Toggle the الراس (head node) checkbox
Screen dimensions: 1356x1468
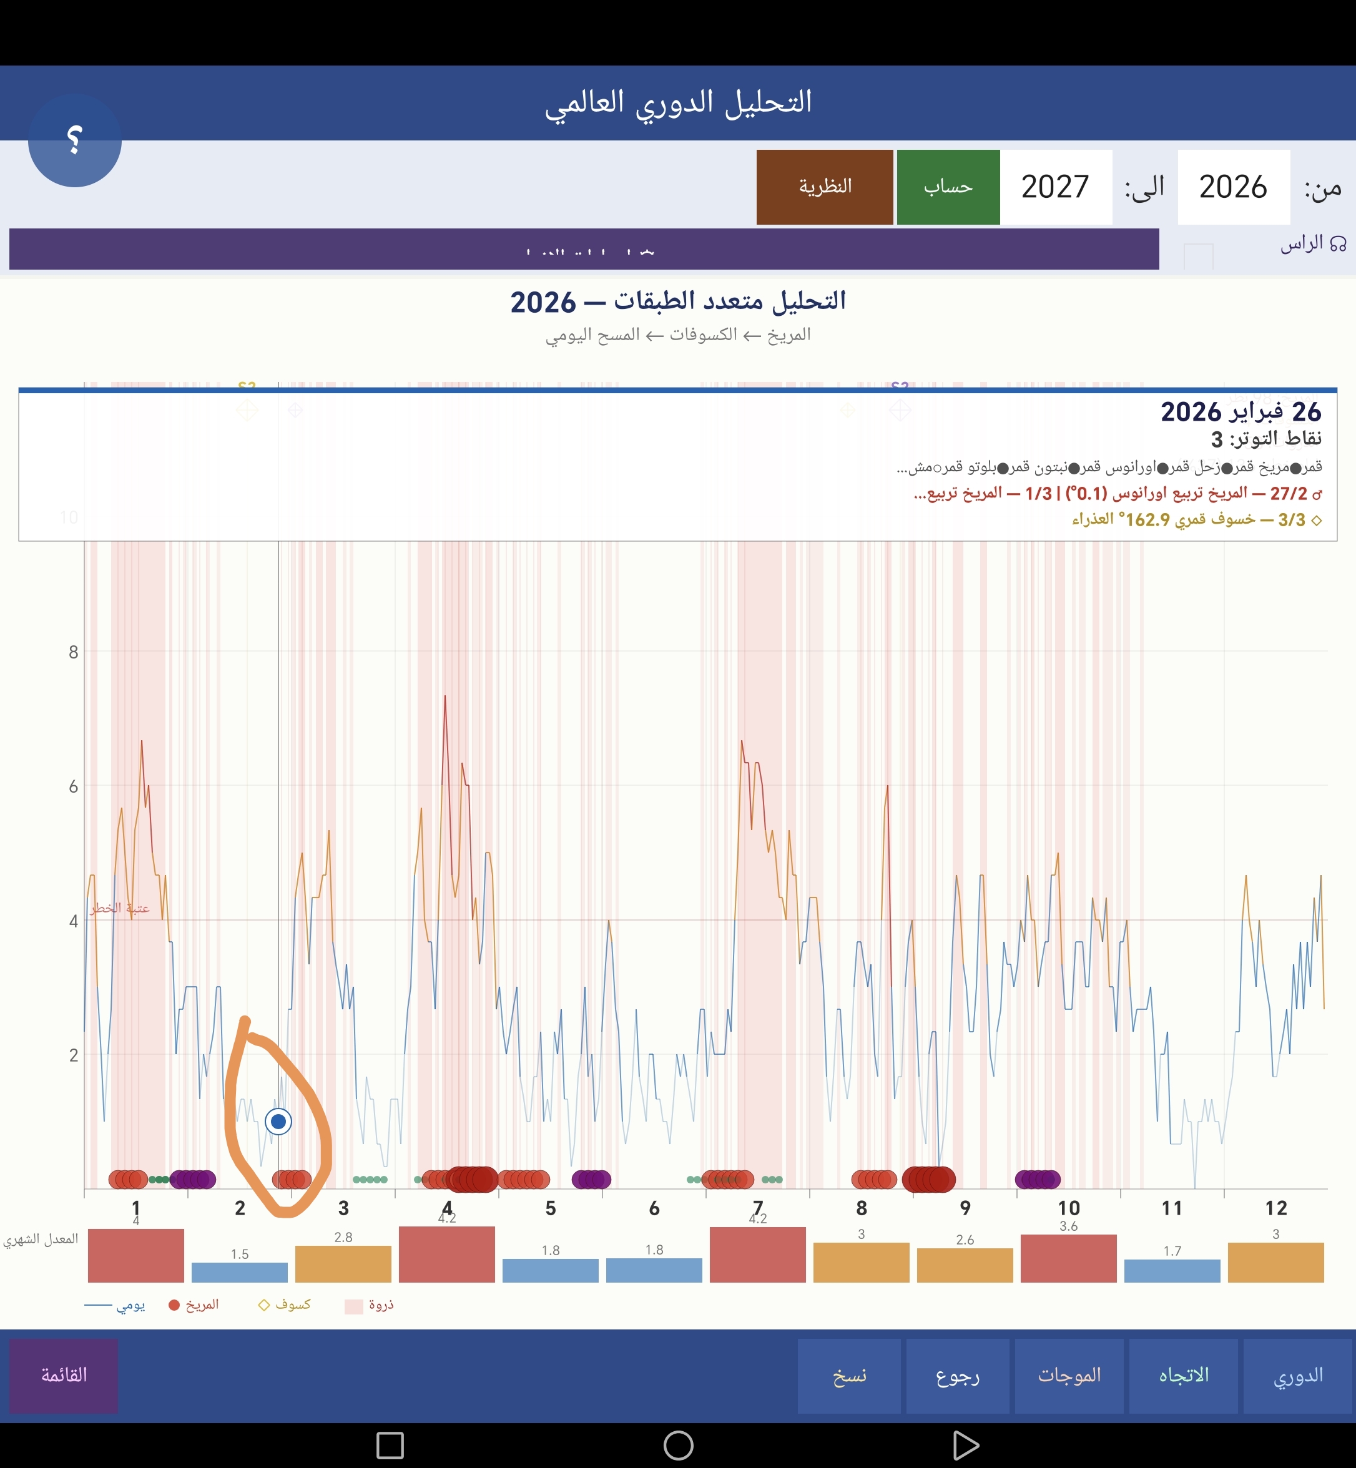click(x=1197, y=256)
